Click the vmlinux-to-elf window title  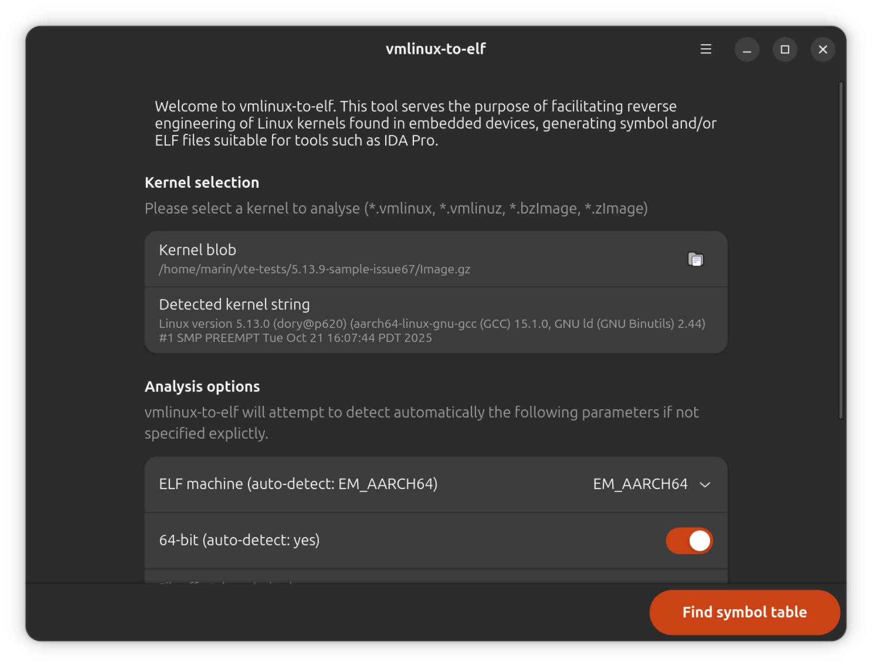click(436, 49)
